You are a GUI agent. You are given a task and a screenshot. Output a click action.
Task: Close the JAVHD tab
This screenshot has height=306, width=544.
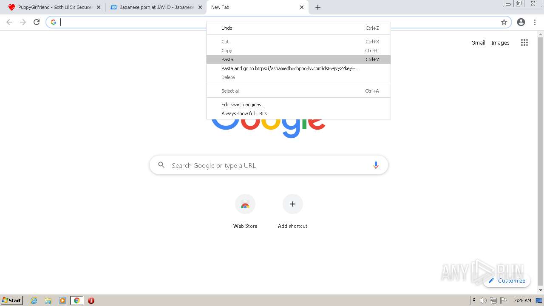[200, 7]
